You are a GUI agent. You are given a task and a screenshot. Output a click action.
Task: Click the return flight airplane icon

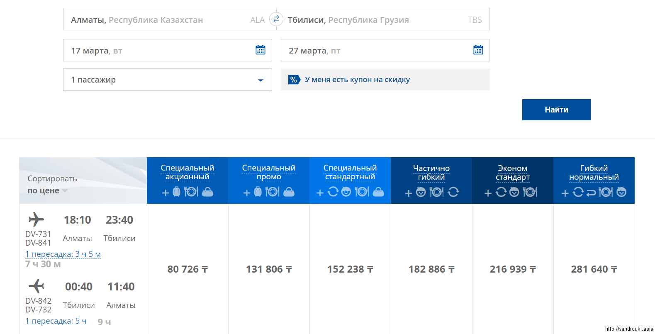[x=36, y=286]
